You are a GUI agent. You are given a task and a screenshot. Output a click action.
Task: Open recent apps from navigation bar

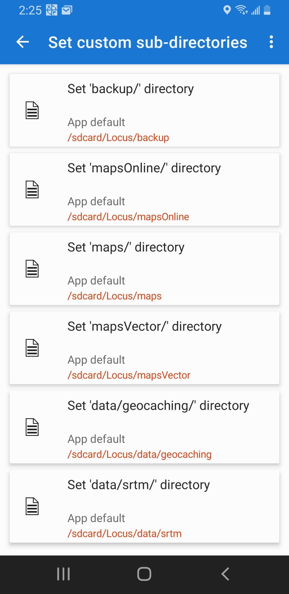63,574
